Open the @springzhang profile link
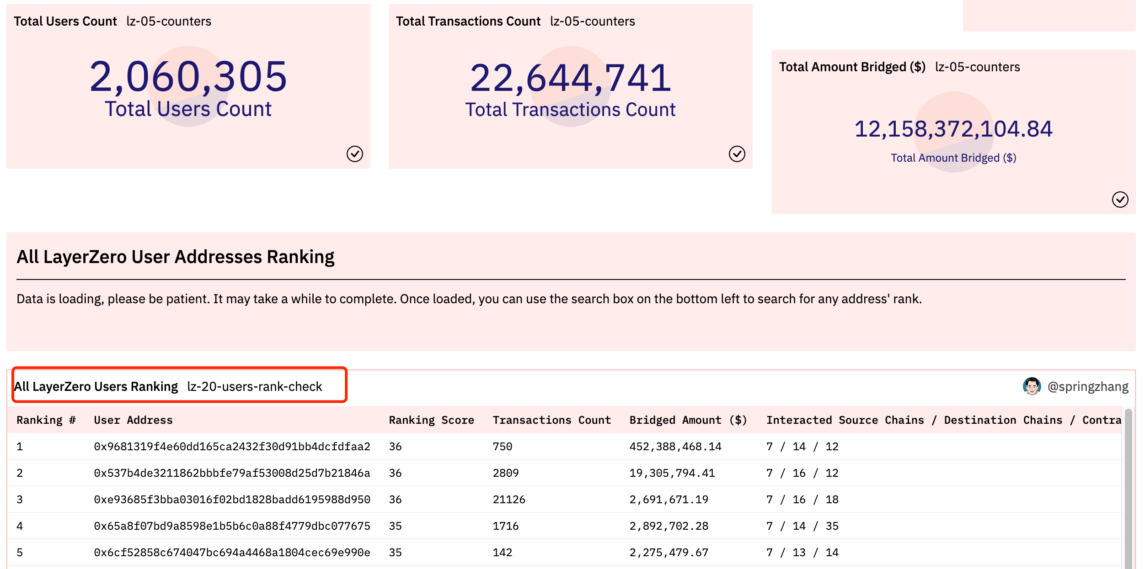 (1087, 387)
